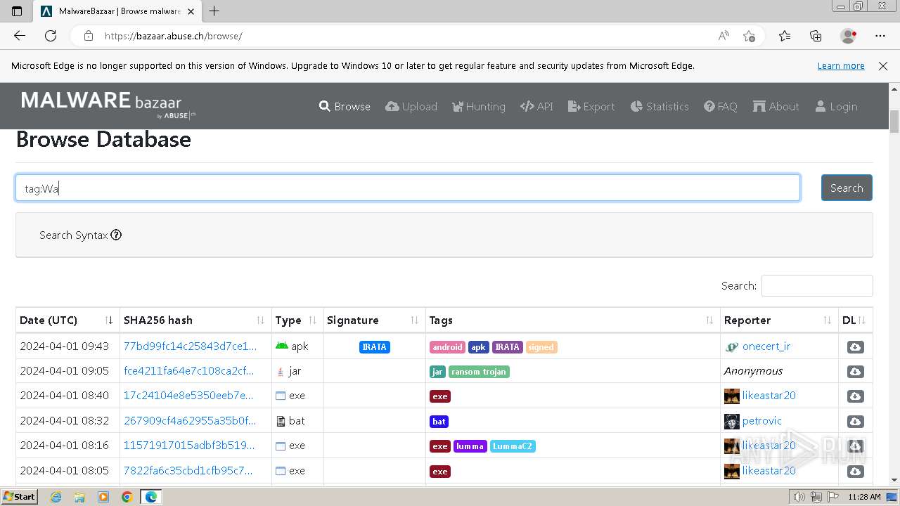The height and width of the screenshot is (506, 900).
Task: Click the taskbar volume speaker icon
Action: tap(799, 497)
